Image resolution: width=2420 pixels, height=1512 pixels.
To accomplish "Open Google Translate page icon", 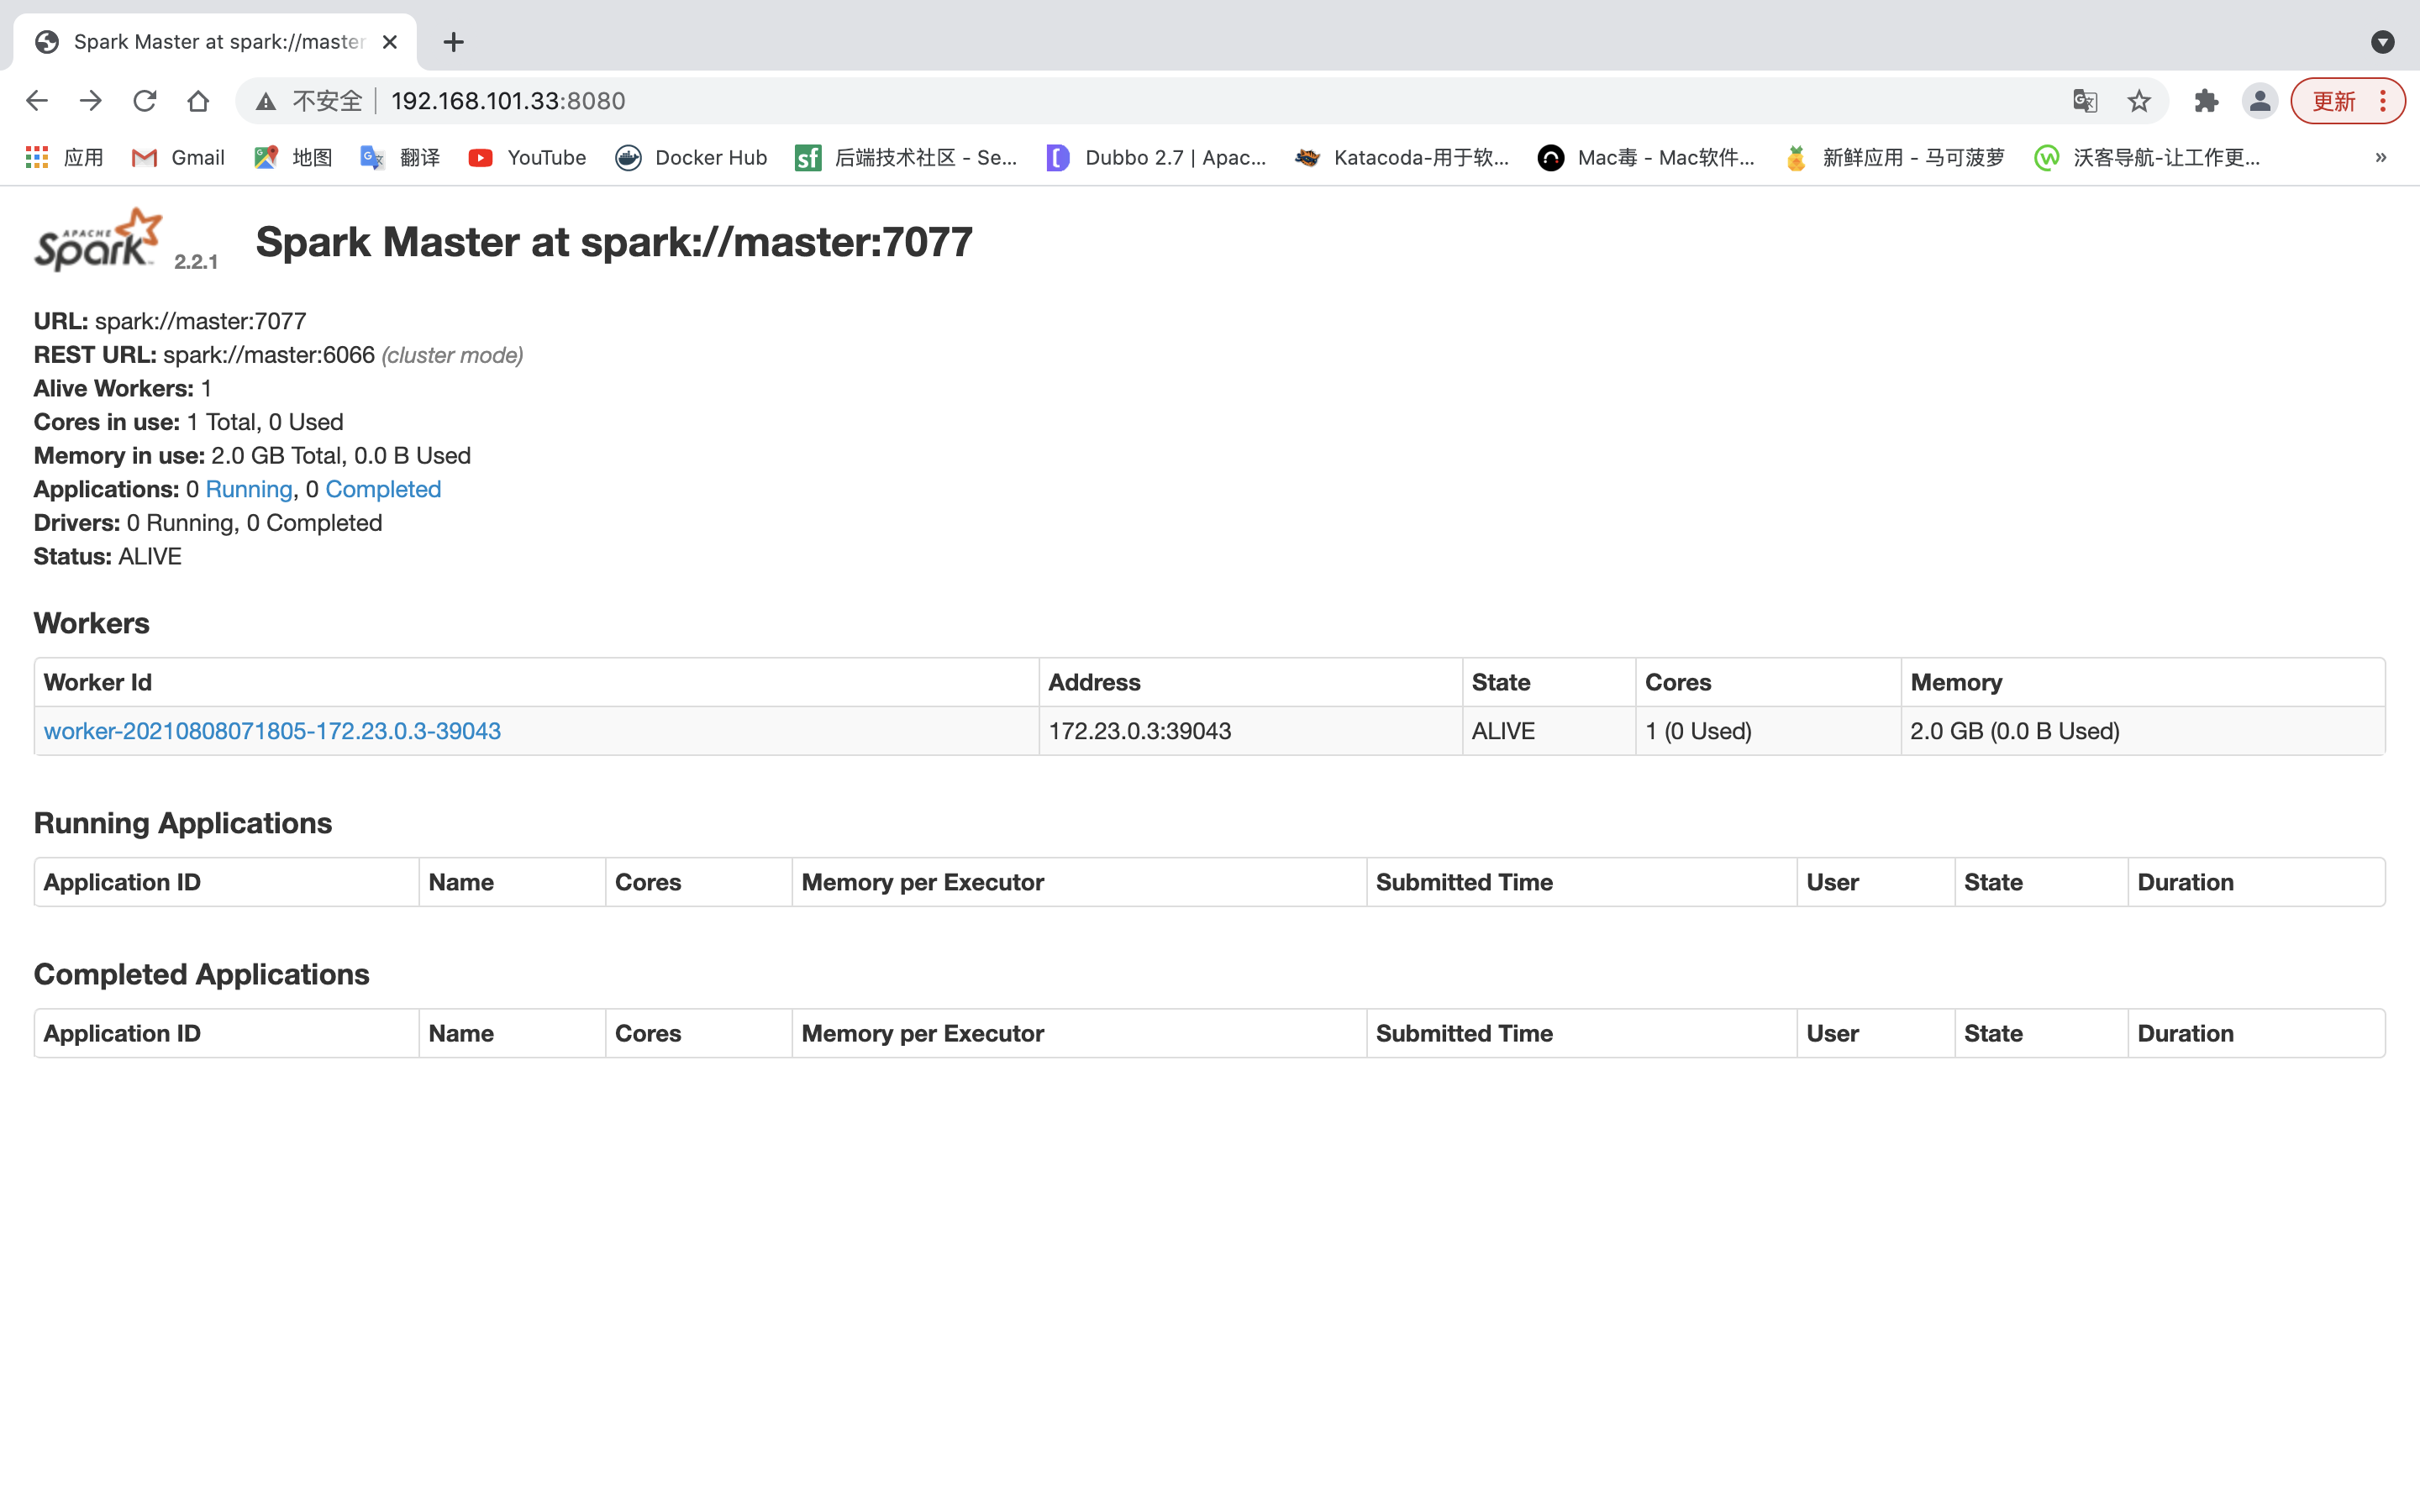I will (2085, 101).
